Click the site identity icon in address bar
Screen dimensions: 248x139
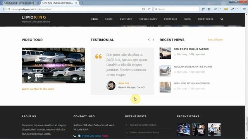click(9, 9)
